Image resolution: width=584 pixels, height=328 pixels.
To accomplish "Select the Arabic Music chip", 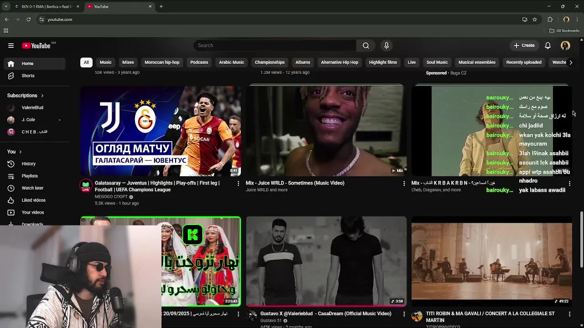I will [x=231, y=62].
